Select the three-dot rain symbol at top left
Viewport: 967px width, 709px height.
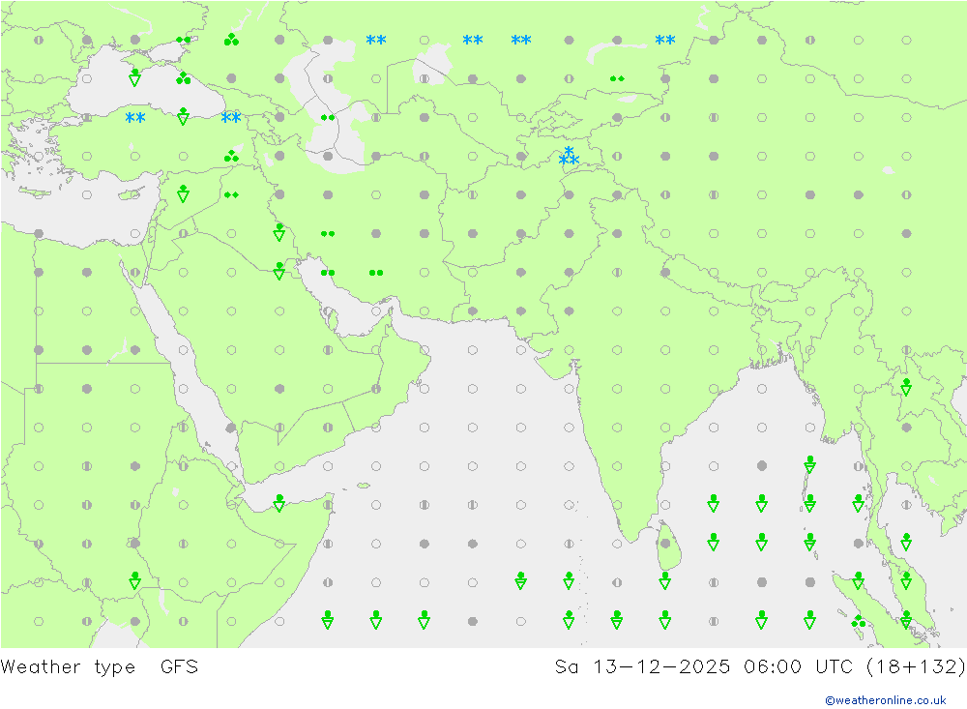[x=231, y=40]
